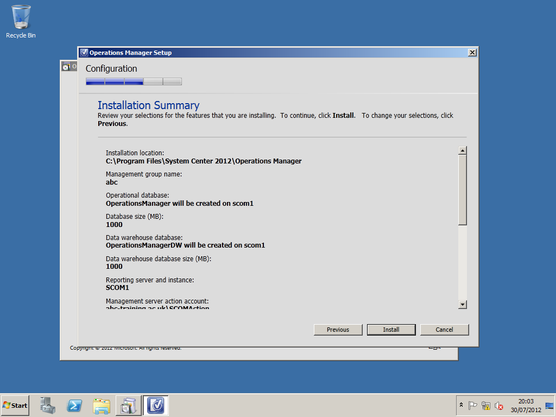The image size is (556, 417).
Task: Open the Action Center flag icon
Action: [x=472, y=405]
